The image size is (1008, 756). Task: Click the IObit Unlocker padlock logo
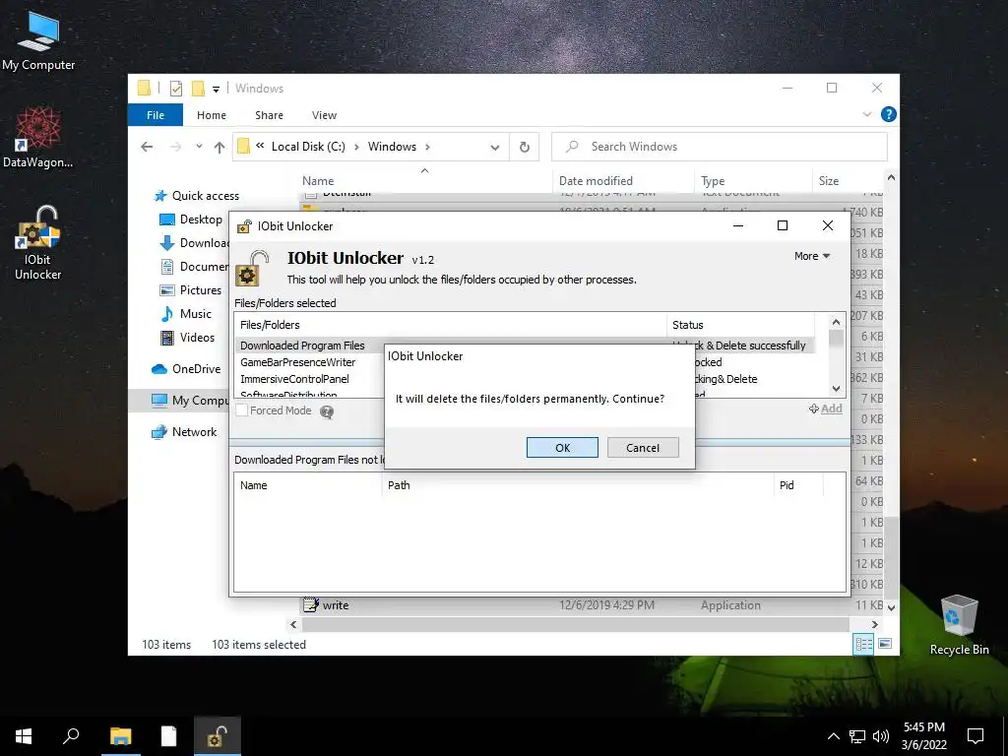tap(253, 268)
